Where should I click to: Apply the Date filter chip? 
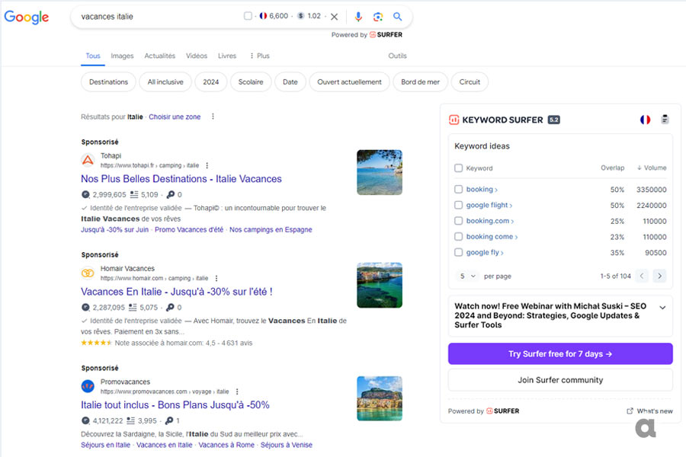pos(290,81)
